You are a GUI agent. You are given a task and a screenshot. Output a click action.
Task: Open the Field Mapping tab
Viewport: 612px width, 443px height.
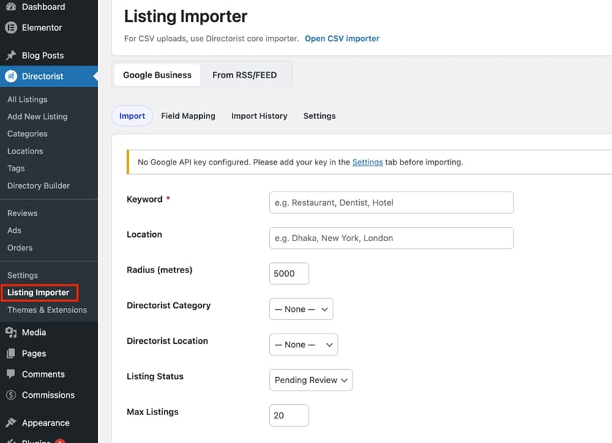(x=188, y=116)
